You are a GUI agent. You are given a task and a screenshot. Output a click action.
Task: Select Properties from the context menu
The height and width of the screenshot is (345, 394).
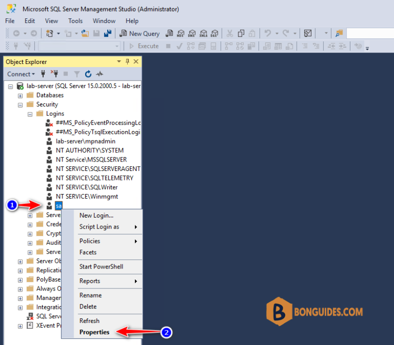pyautogui.click(x=95, y=332)
